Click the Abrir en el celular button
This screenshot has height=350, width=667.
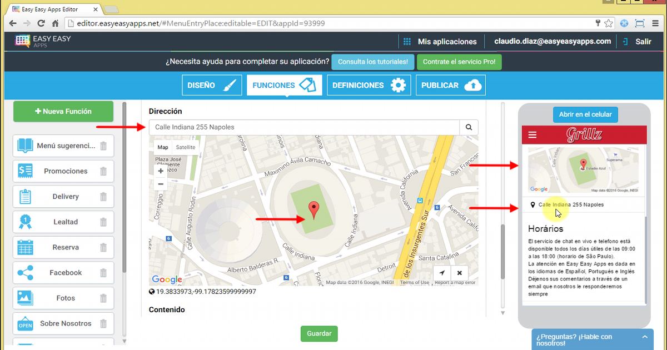585,114
